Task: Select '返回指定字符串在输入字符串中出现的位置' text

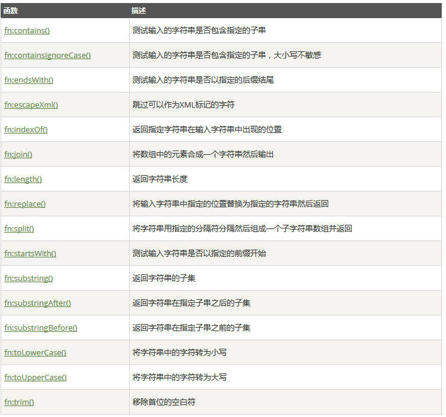Action: pos(207,129)
